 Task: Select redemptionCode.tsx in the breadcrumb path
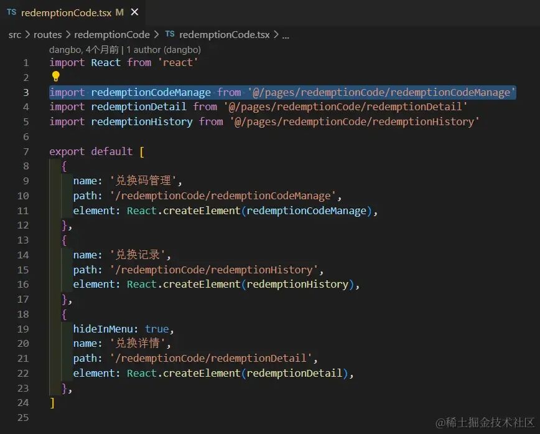[x=225, y=35]
